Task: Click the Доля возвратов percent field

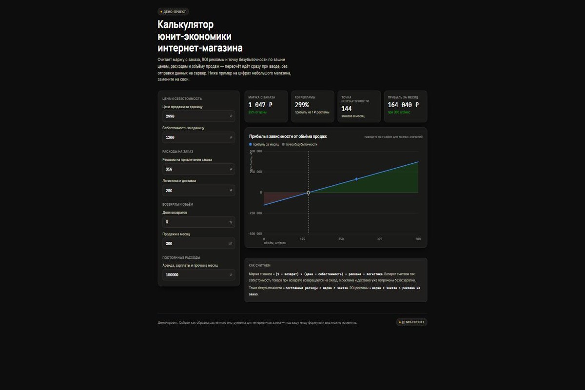Action: [199, 222]
